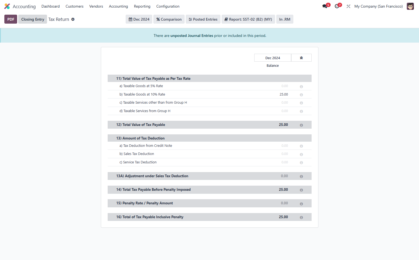Click info icon for Service Tax Deduction
Image resolution: width=419 pixels, height=260 pixels.
pyautogui.click(x=301, y=163)
